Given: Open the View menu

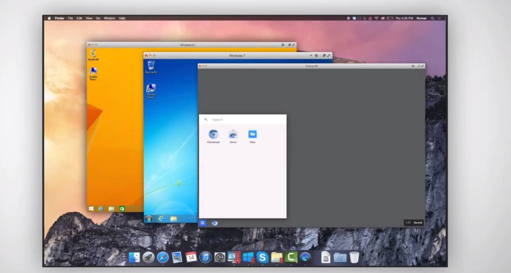Looking at the screenshot, I should point(89,18).
